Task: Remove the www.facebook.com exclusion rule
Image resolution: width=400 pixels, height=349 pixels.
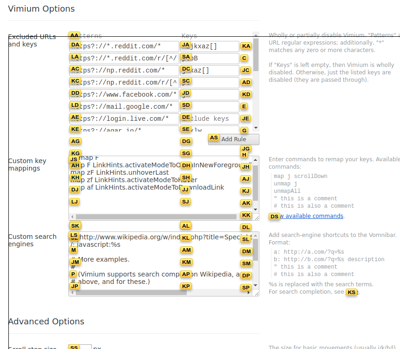Action: pos(246,94)
